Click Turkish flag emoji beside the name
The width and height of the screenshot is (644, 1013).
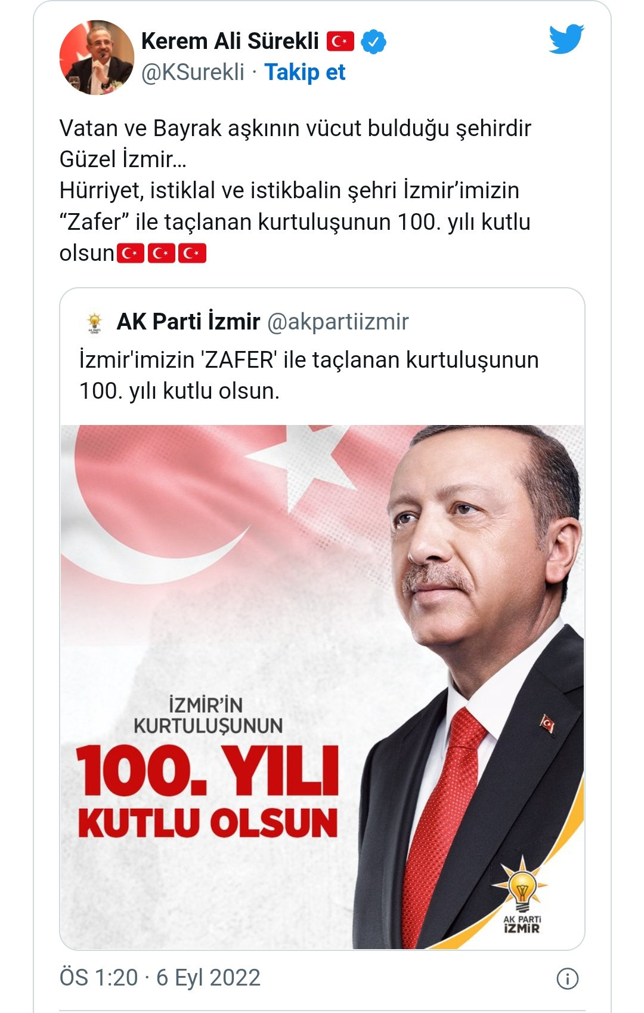pyautogui.click(x=340, y=42)
